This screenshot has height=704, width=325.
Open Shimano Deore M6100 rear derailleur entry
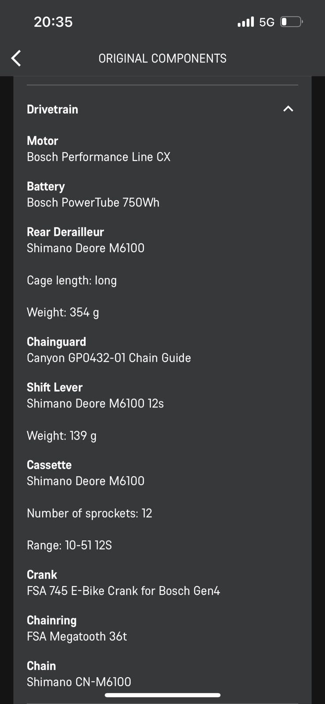(85, 248)
